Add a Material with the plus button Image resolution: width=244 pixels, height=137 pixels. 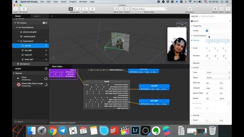[x=229, y=63]
